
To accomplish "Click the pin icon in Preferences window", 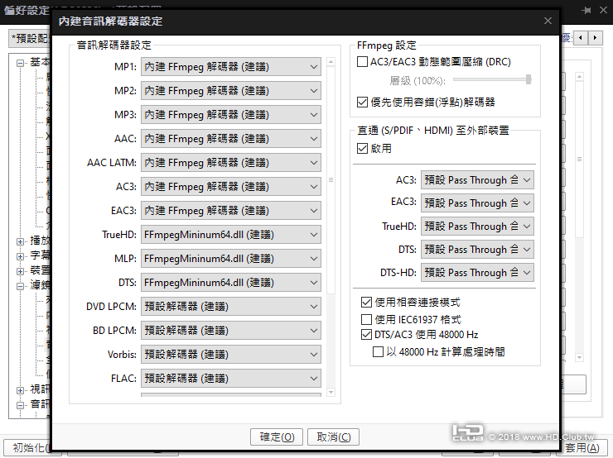I will coord(586,11).
